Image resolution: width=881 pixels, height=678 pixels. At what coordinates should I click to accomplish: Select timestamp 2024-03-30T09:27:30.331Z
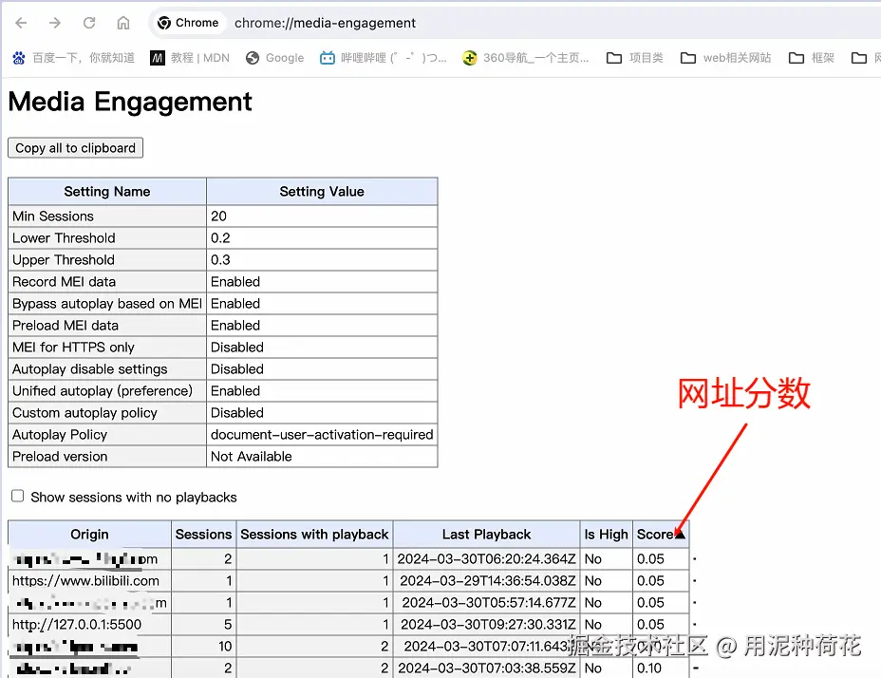click(488, 624)
